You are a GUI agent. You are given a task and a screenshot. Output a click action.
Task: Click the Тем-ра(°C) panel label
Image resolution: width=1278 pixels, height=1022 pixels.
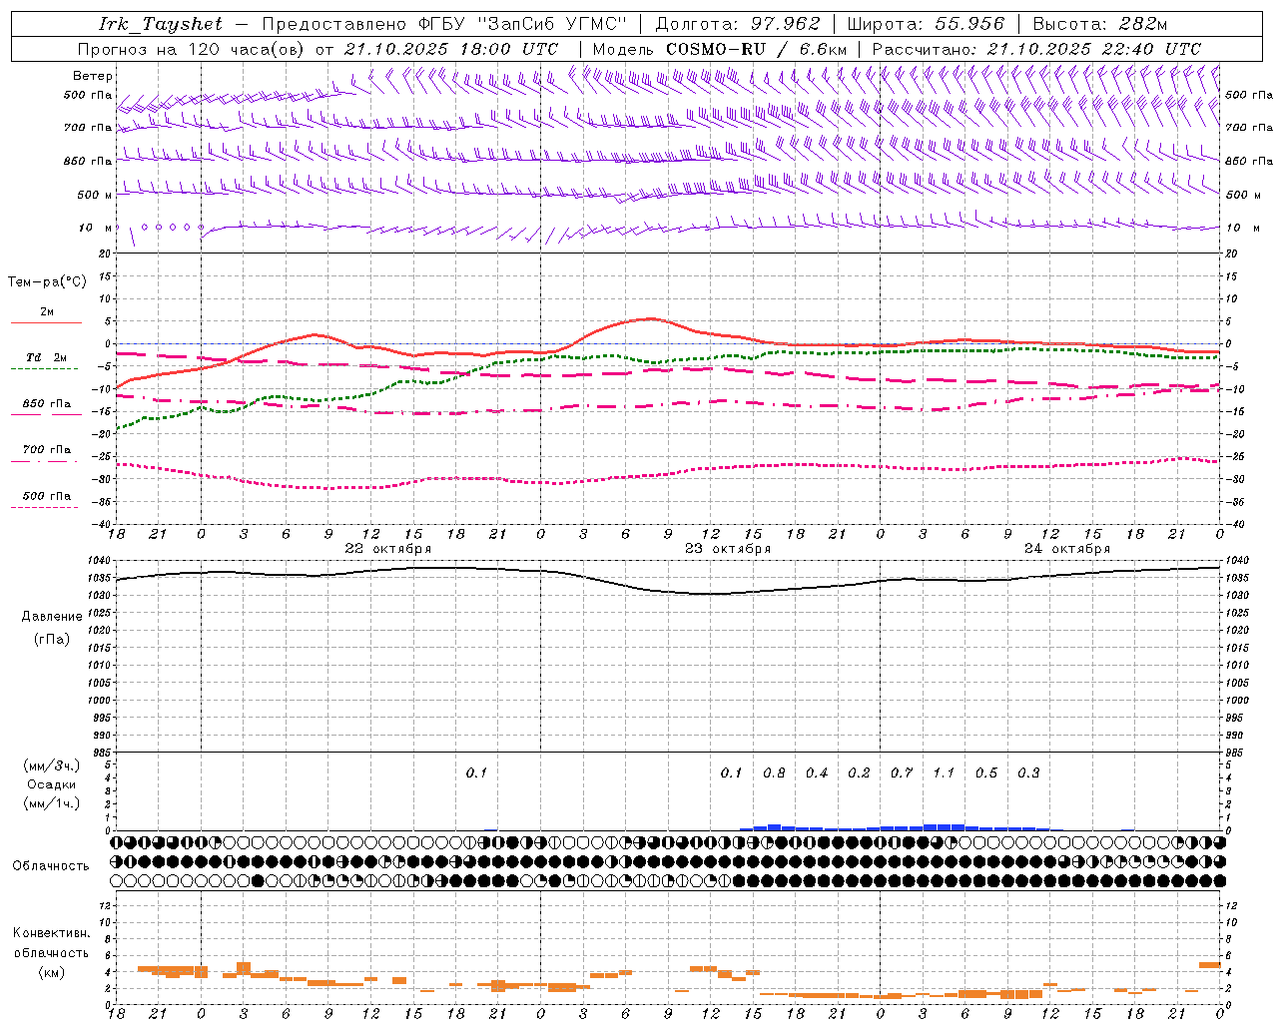(47, 282)
